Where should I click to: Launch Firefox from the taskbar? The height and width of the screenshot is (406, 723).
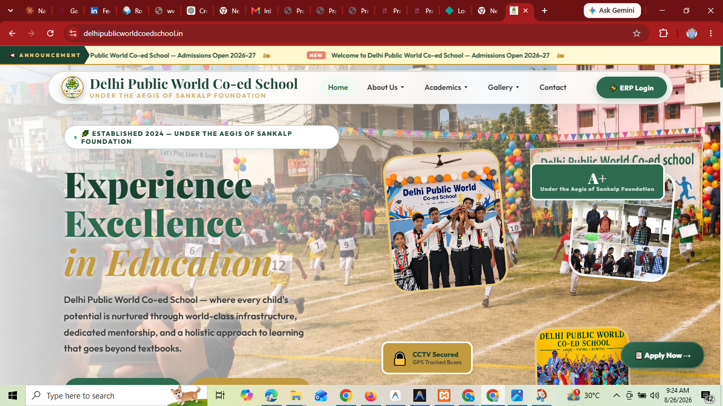tap(370, 395)
